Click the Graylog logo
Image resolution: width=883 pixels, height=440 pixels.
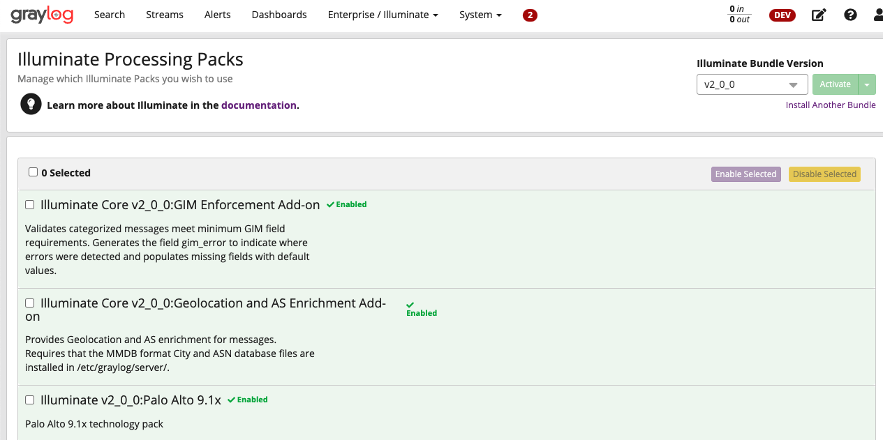(42, 15)
